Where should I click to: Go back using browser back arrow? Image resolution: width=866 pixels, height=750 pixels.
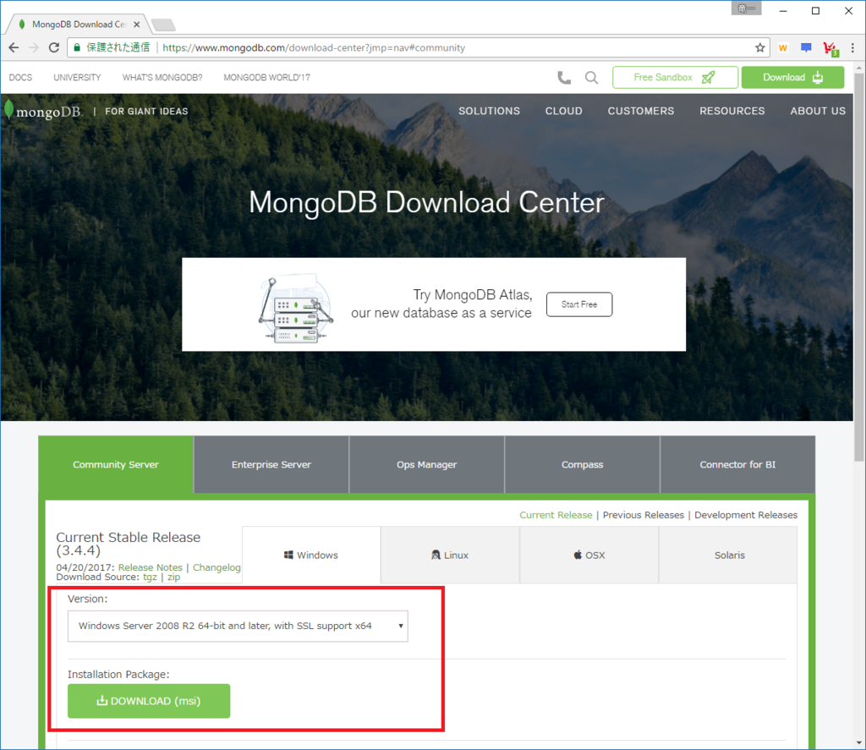[x=14, y=47]
